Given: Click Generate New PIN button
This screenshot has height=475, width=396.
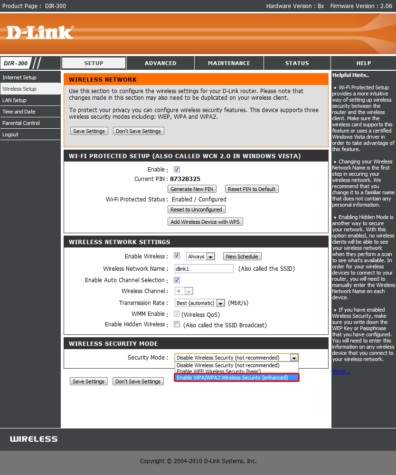Looking at the screenshot, I should click(x=192, y=189).
